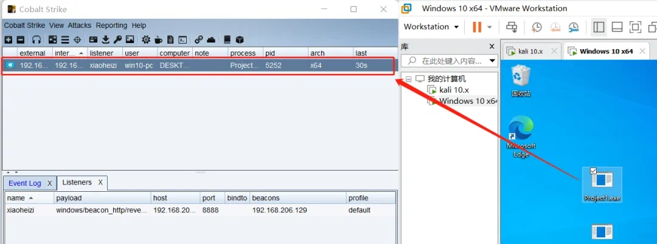Viewport: 657px width, 244px height.
Task: Click the gear icon to generate Windows executable
Action: pos(146,39)
